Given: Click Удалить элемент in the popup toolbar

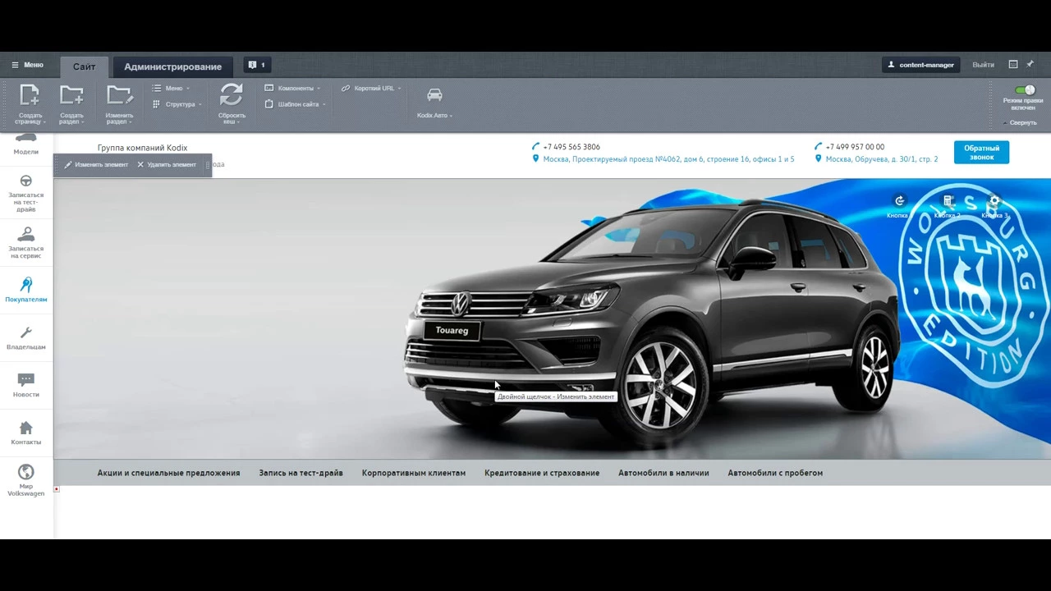Looking at the screenshot, I should click(x=167, y=165).
